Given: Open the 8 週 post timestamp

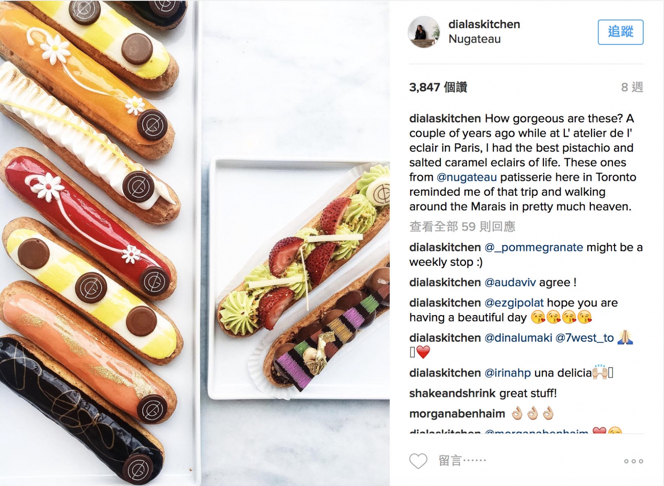Looking at the screenshot, I should click(x=632, y=87).
